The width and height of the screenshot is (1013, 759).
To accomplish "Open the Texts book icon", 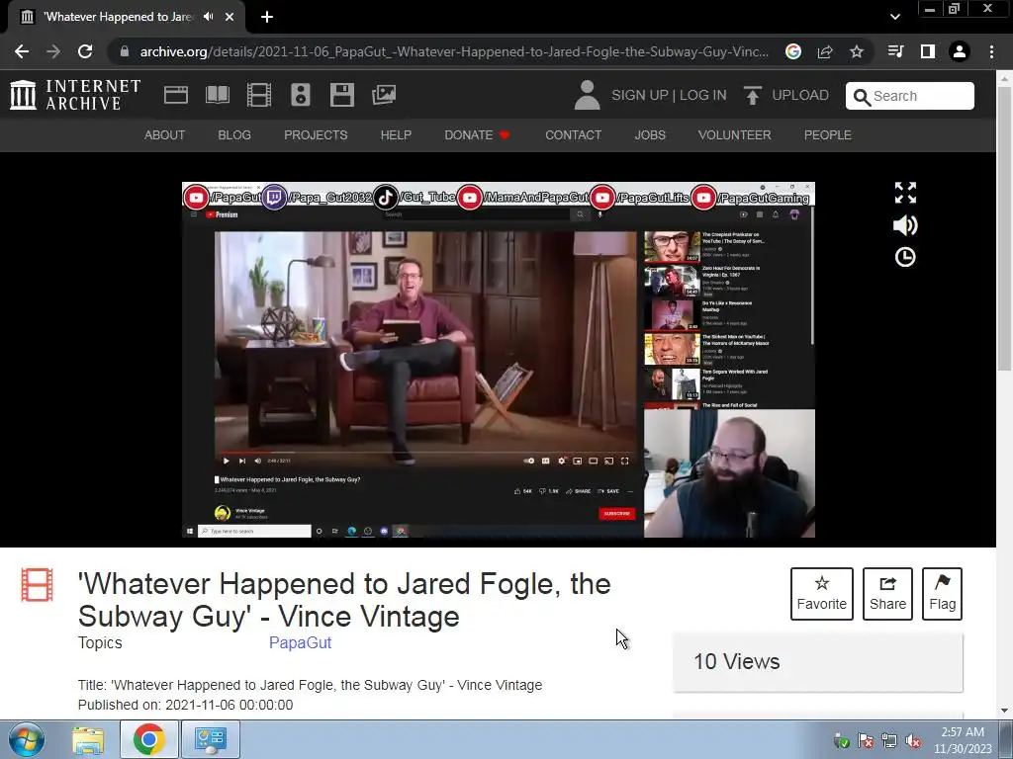I will (217, 95).
